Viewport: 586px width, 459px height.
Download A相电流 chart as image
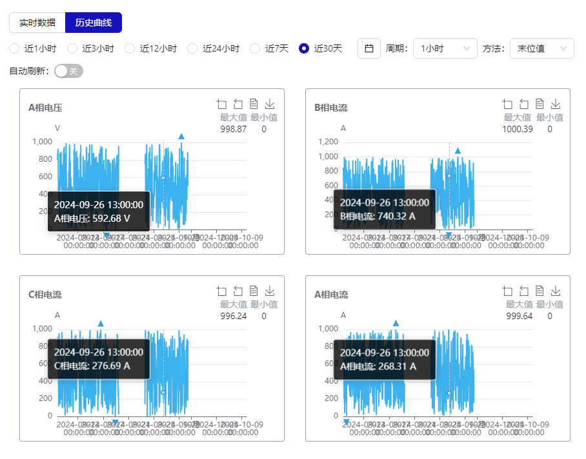pos(556,291)
